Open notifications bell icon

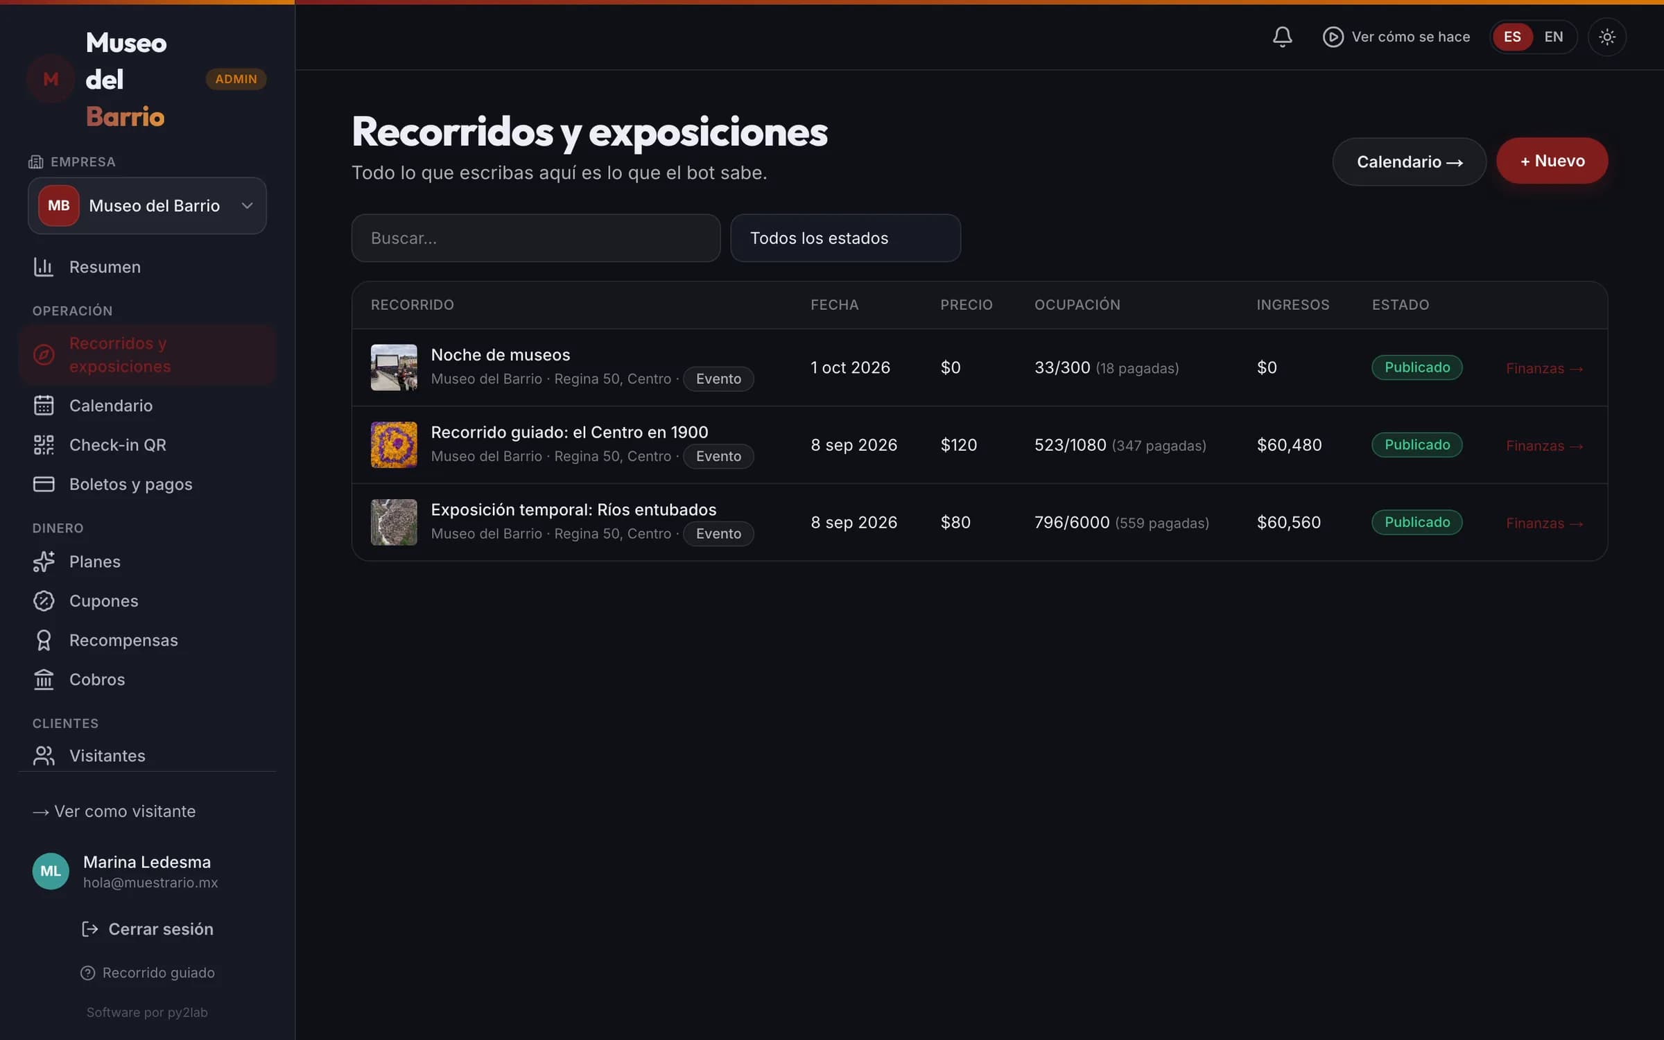[x=1282, y=37]
